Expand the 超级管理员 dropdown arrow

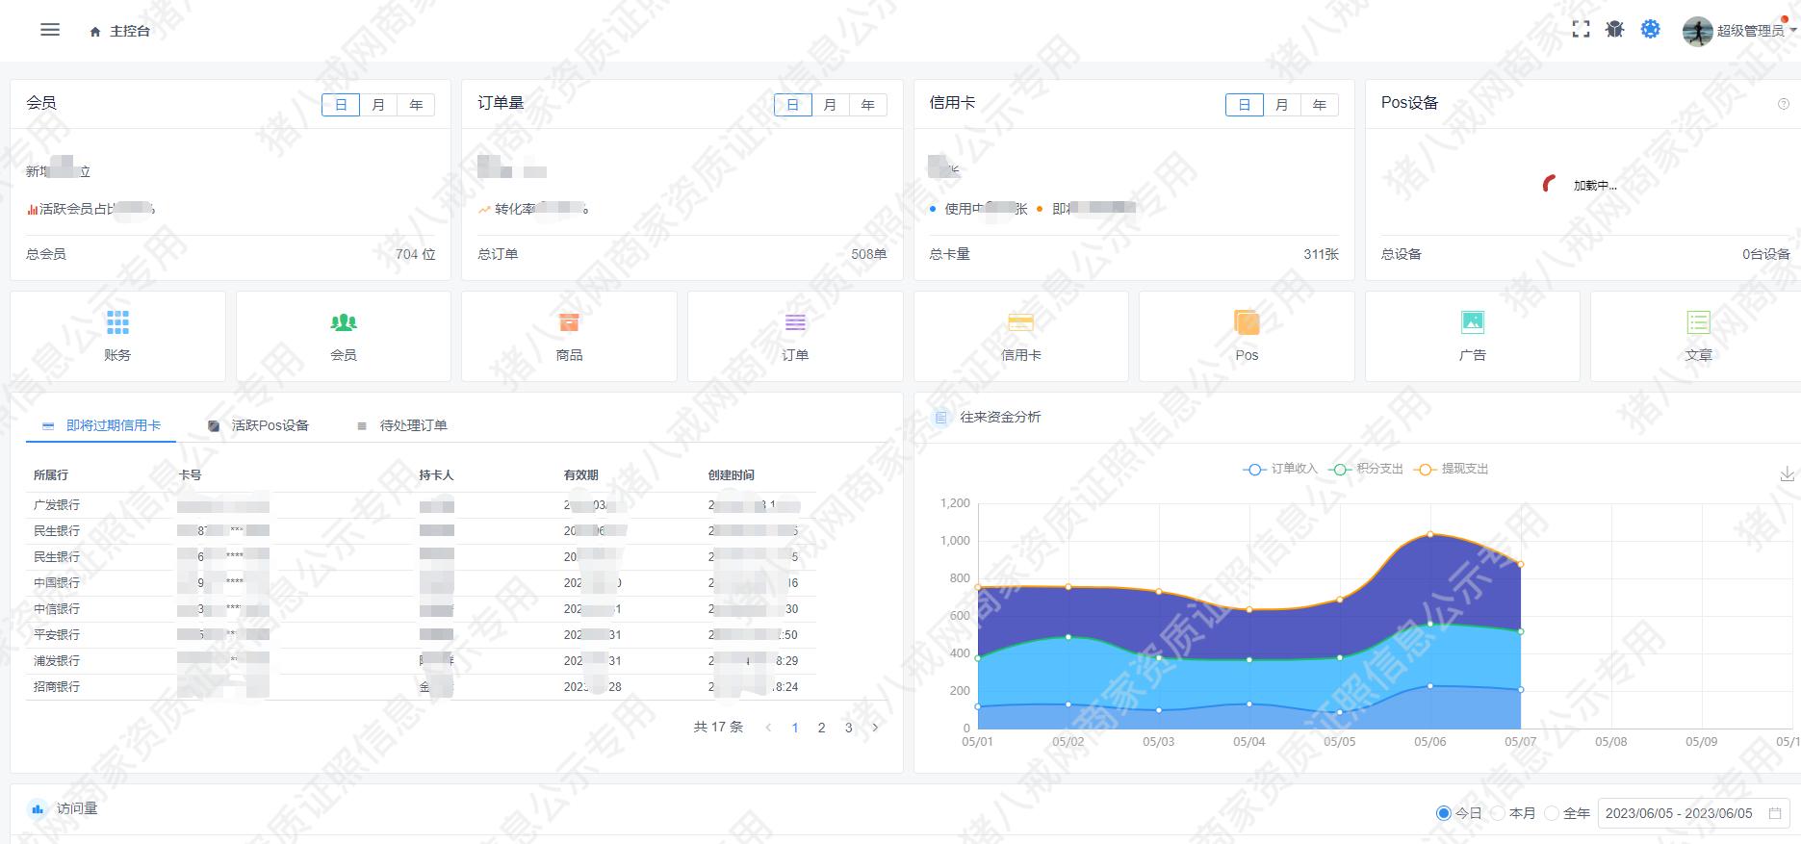[1793, 31]
